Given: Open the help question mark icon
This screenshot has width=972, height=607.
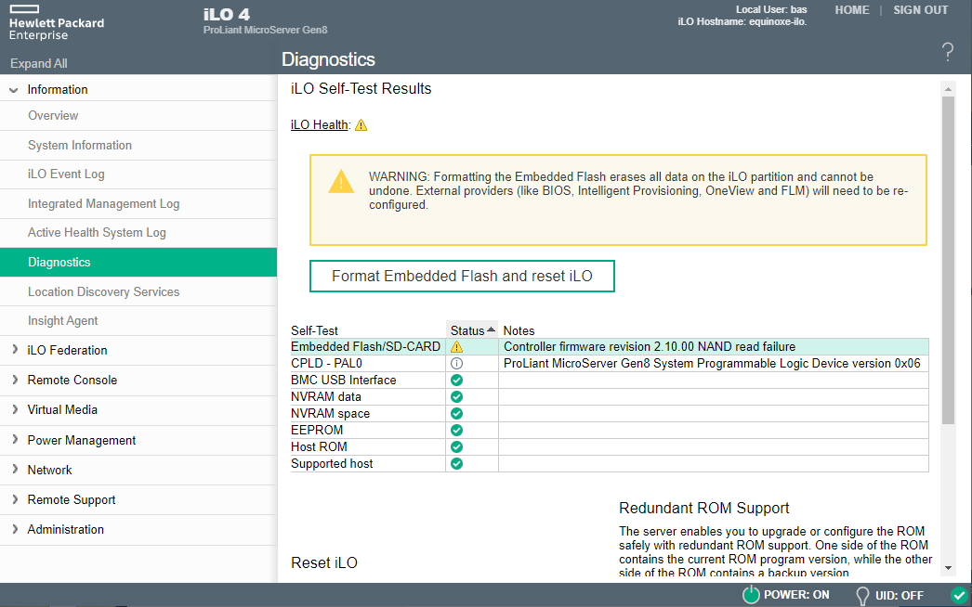Looking at the screenshot, I should point(947,52).
